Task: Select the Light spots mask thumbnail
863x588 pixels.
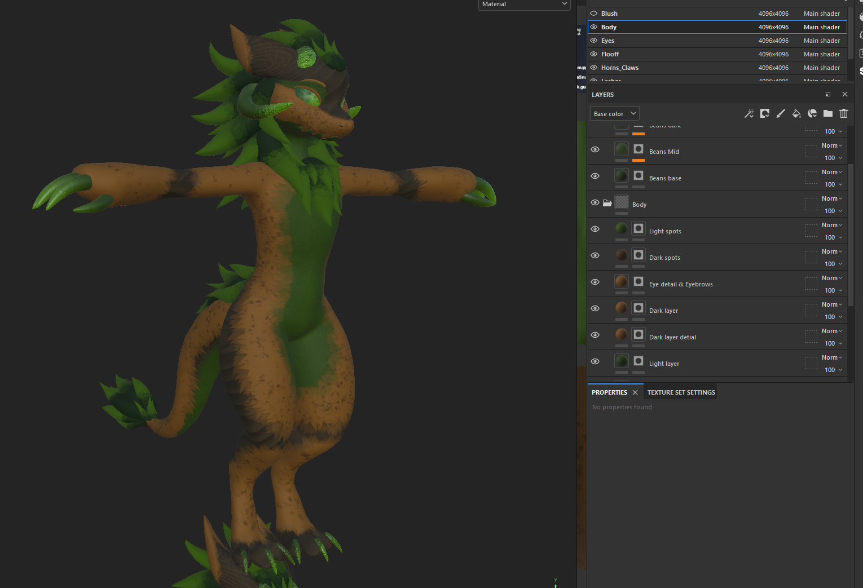Action: (639, 228)
